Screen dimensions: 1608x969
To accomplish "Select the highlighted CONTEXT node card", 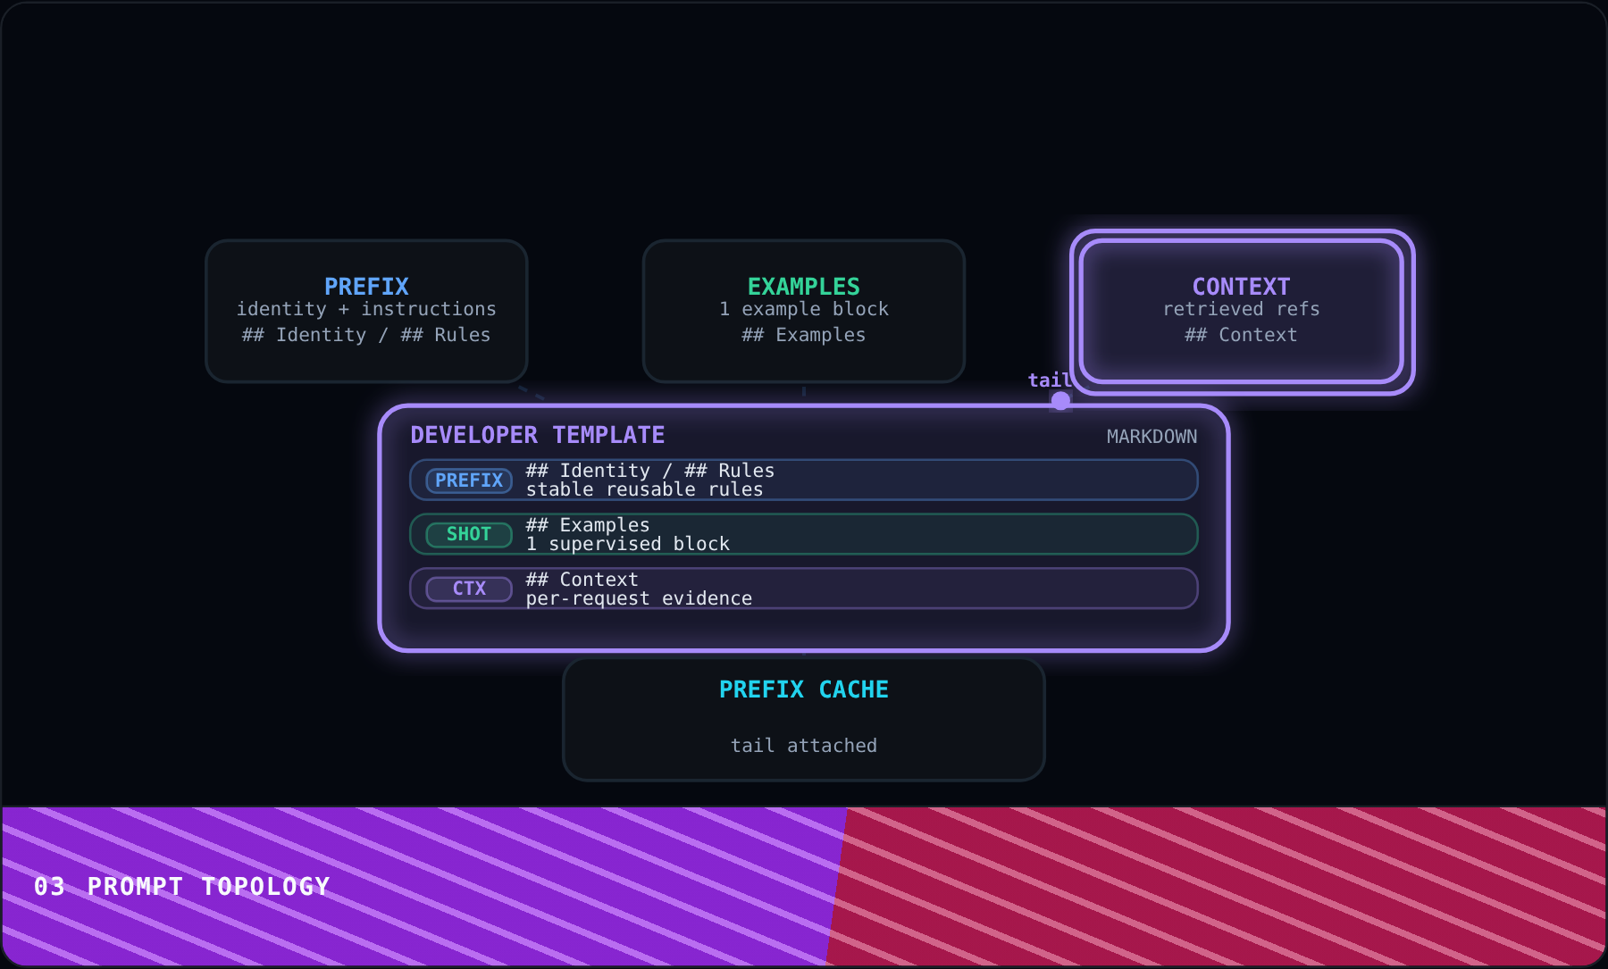I will (x=1242, y=311).
